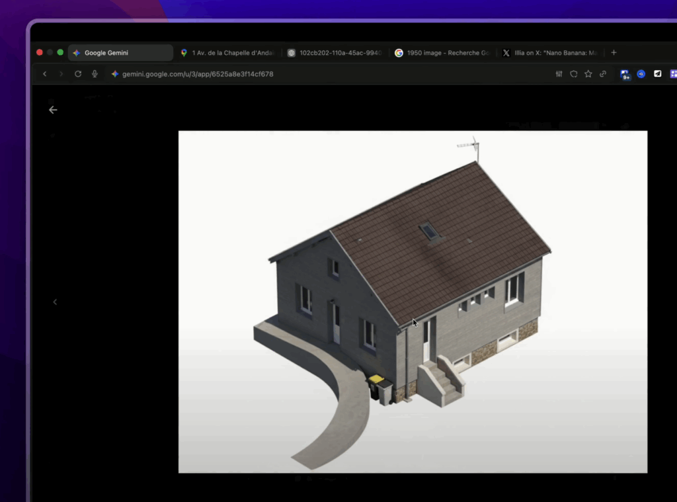Click the blue circular extension icon

[641, 74]
